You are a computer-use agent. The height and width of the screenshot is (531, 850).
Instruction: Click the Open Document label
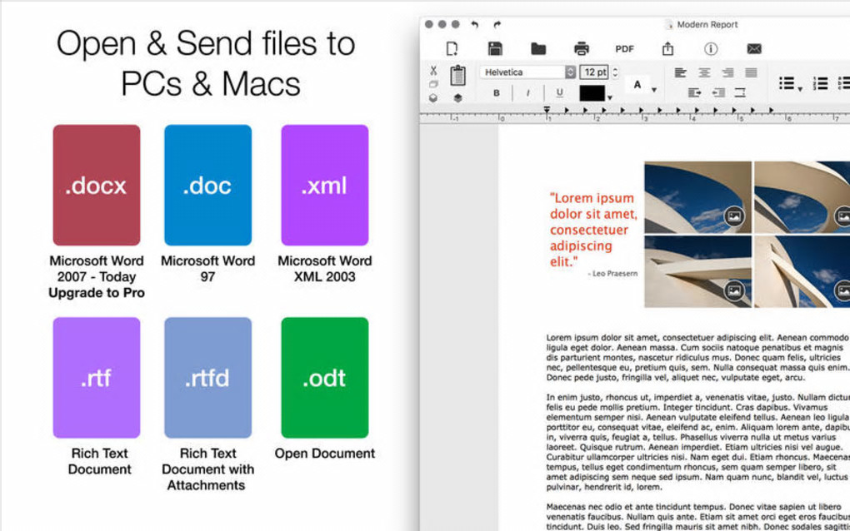coord(325,454)
